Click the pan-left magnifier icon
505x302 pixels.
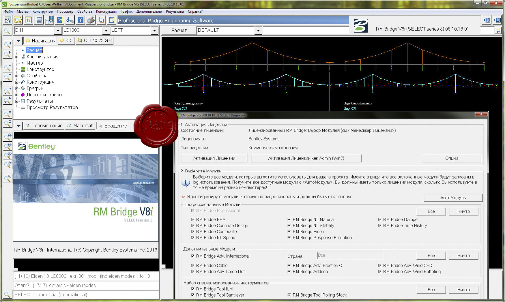click(8, 45)
